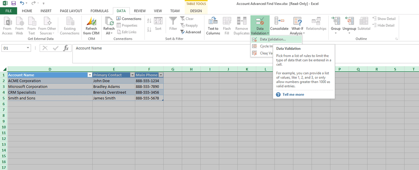Click Hide Detail in Outline group
The width and height of the screenshot is (419, 170).
tap(384, 26)
